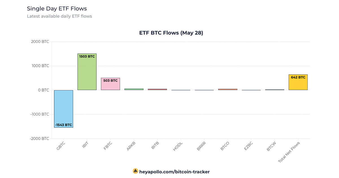Click the 1503 BTC value label
The height and width of the screenshot is (178, 339).
click(87, 57)
